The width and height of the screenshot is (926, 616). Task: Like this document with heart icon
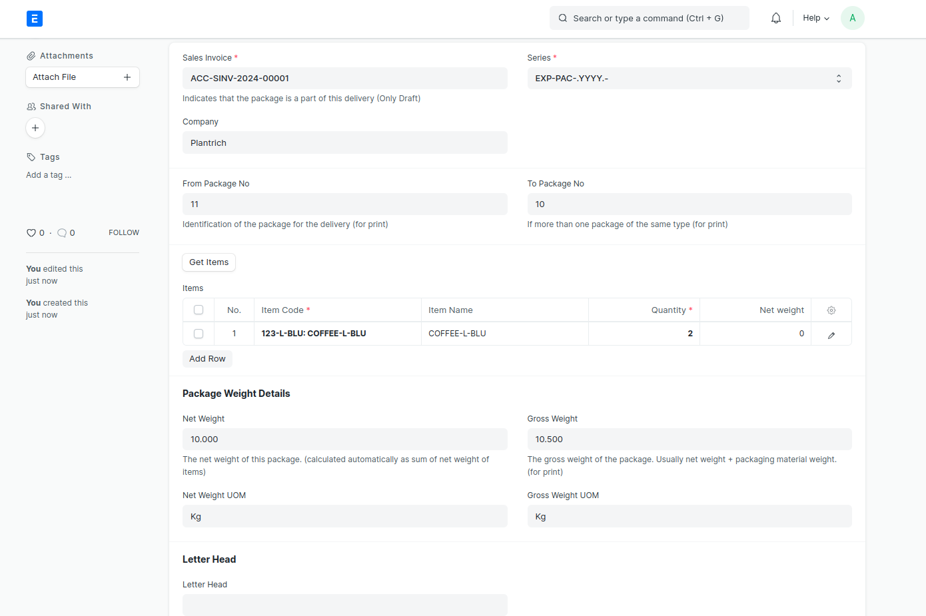[31, 233]
